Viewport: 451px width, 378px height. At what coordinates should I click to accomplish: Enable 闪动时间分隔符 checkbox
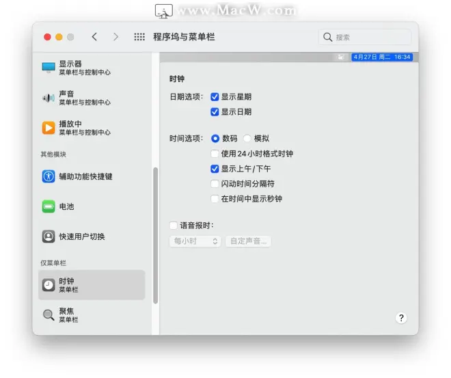point(215,184)
